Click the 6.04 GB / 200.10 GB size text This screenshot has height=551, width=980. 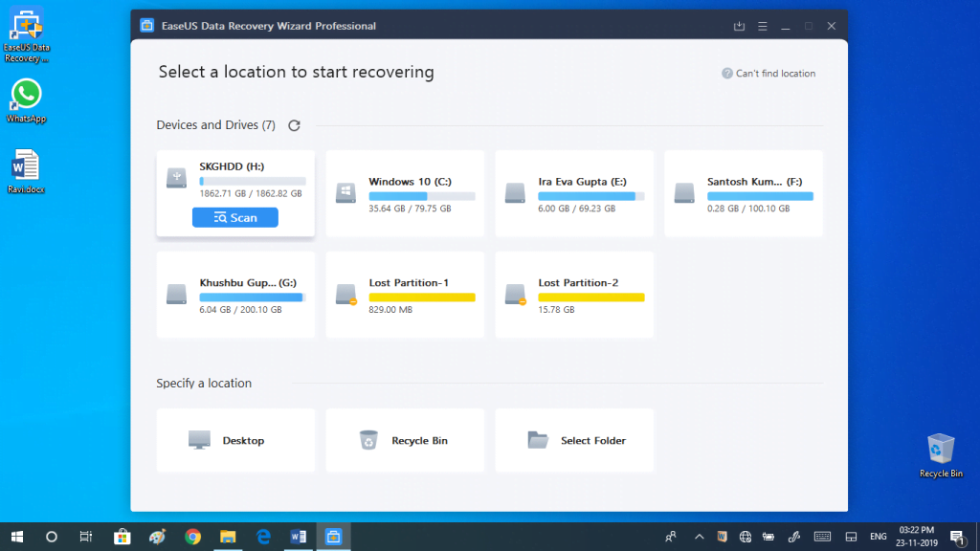[x=240, y=310]
